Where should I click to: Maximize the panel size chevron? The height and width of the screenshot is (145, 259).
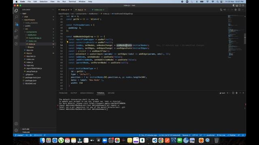(240, 93)
